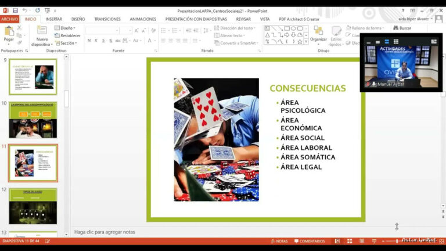Toggle the NOTAS pane
446x251 pixels.
(279, 241)
